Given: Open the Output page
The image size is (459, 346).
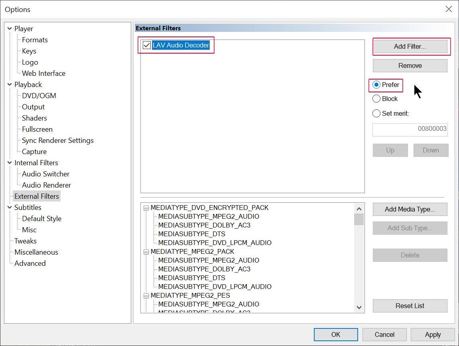Looking at the screenshot, I should [x=33, y=107].
